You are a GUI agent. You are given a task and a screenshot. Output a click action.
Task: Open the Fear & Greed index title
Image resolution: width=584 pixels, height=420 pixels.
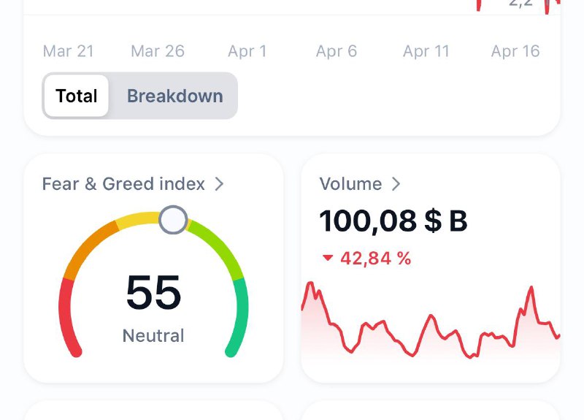[x=123, y=184]
